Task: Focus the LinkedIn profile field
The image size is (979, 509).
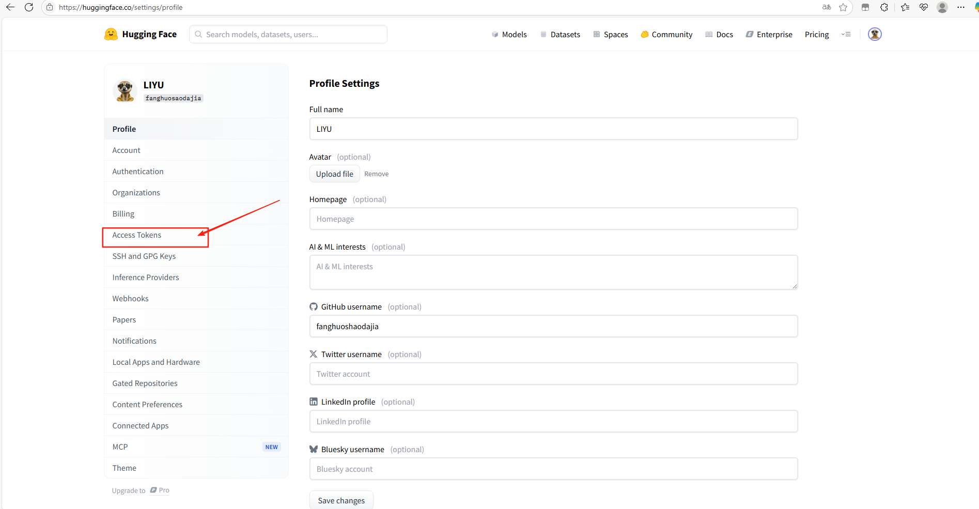Action: click(x=553, y=421)
